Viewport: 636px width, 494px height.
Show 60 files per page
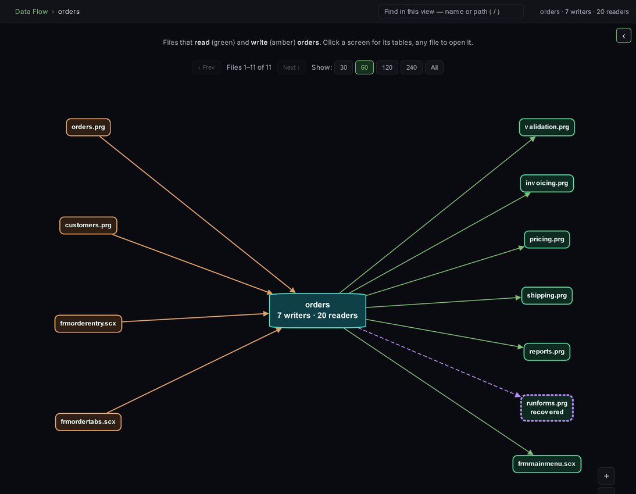tap(365, 68)
